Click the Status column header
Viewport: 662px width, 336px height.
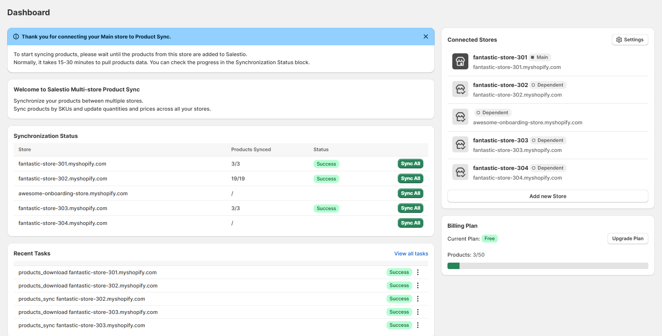(x=321, y=150)
